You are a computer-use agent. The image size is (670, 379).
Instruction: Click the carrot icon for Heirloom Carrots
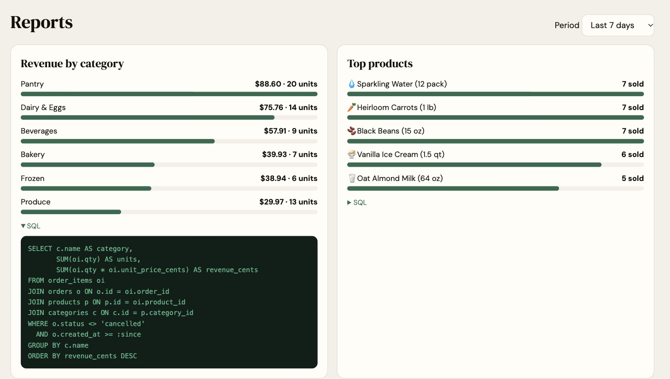coord(351,107)
